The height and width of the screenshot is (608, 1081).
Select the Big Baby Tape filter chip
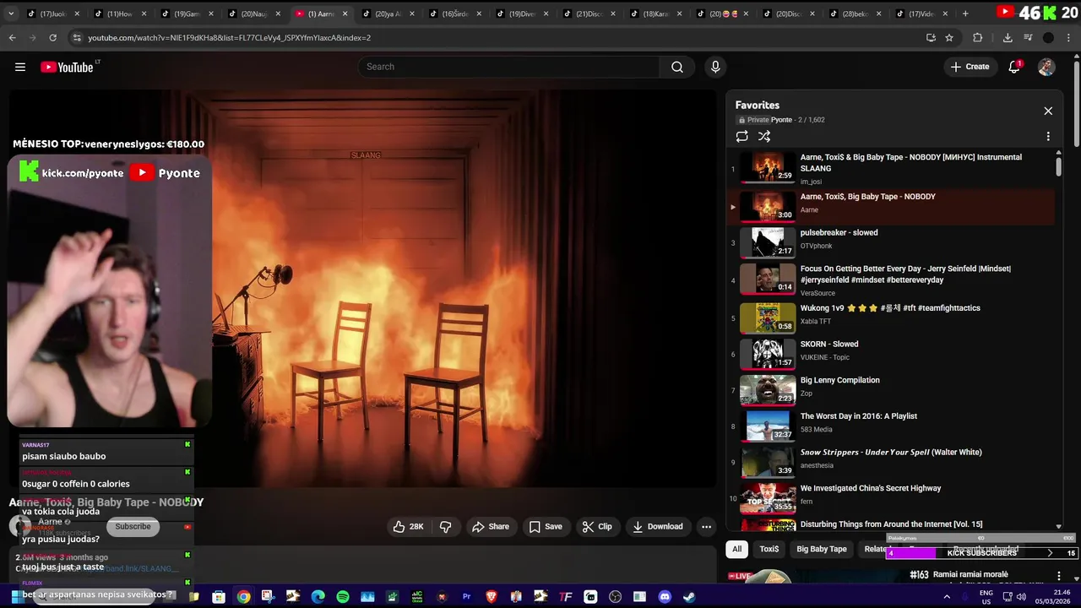[822, 549]
